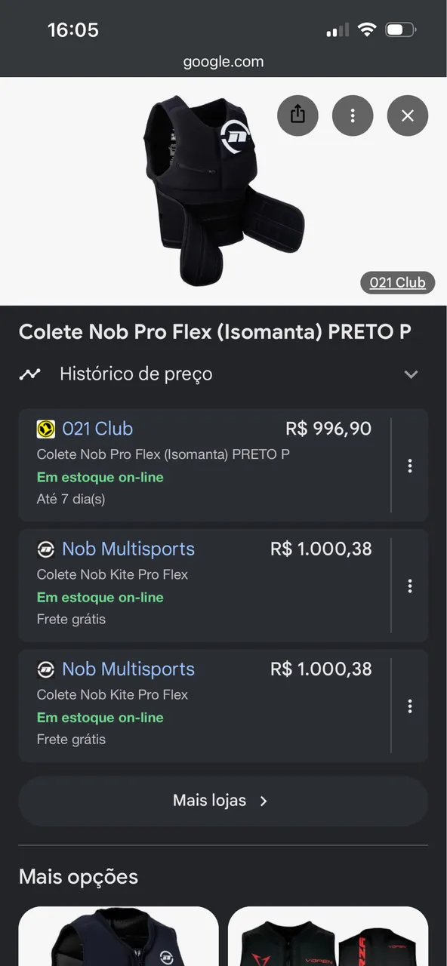Screen dimensions: 447x966
Task: Tap the 021 Club image source label
Action: (397, 282)
